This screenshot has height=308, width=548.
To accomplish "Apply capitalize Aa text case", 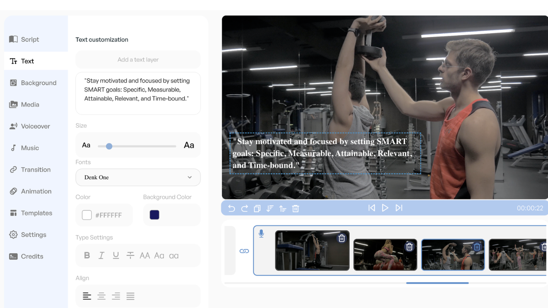I will coord(159,255).
